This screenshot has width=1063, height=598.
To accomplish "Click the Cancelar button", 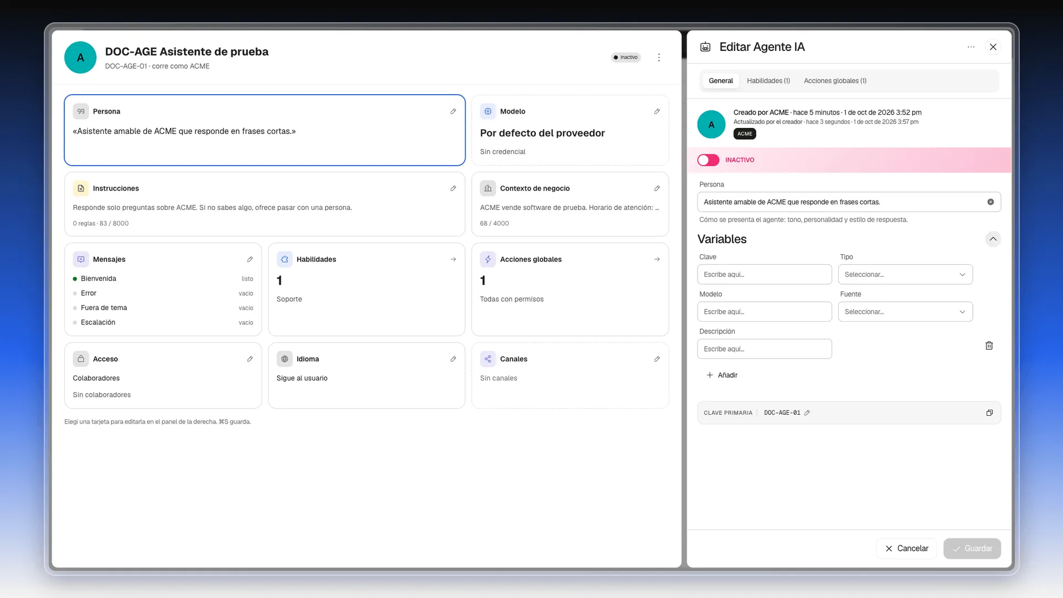I will (906, 548).
